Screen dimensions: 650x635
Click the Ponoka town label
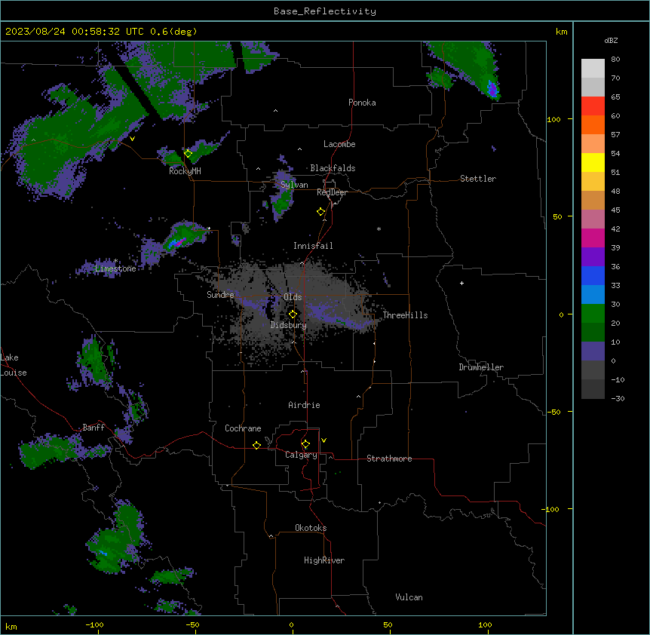tap(362, 103)
